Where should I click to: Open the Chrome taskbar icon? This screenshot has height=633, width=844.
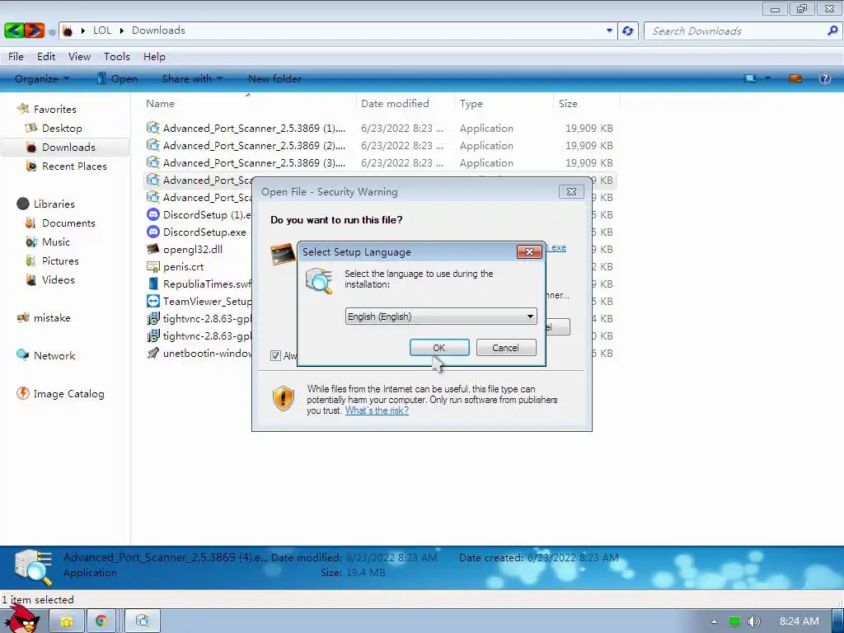(101, 621)
